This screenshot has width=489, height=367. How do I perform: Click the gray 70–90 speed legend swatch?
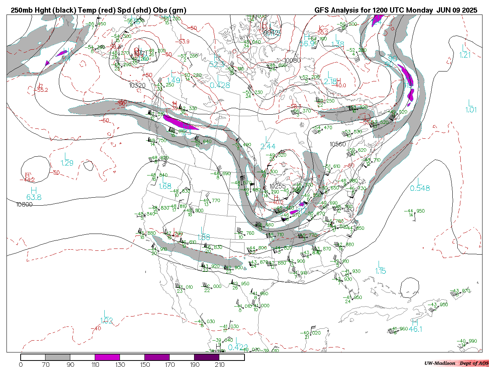(x=58, y=357)
